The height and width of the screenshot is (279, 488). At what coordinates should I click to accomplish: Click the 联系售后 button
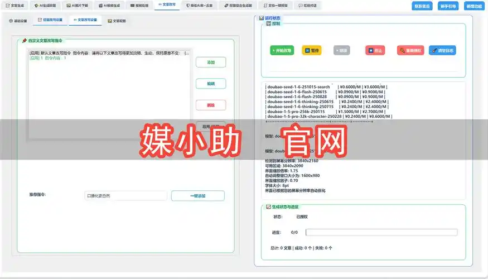click(x=422, y=6)
